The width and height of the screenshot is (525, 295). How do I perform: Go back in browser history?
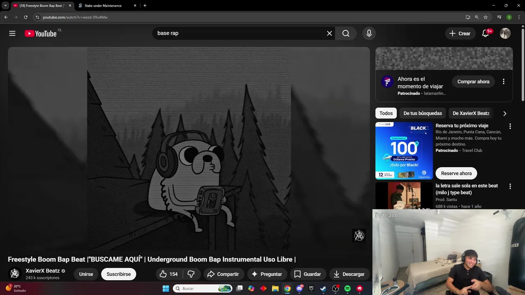6,17
